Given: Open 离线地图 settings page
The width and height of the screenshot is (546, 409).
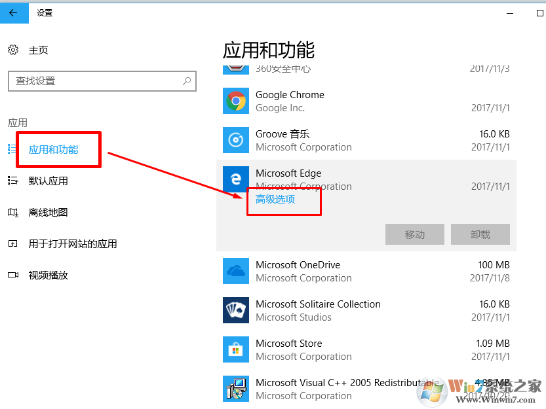Looking at the screenshot, I should (48, 213).
